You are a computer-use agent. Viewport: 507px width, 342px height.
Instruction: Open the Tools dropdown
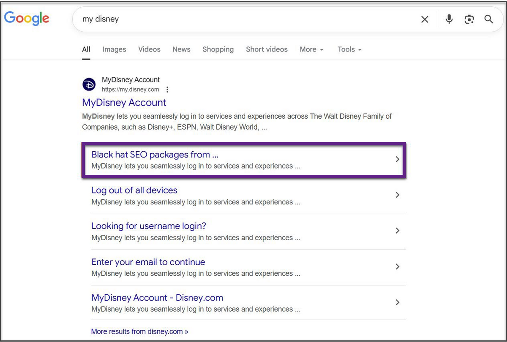349,49
